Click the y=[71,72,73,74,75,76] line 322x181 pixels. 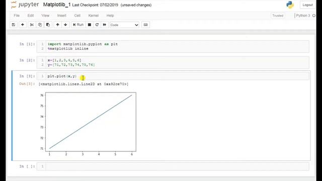[x=71, y=65]
